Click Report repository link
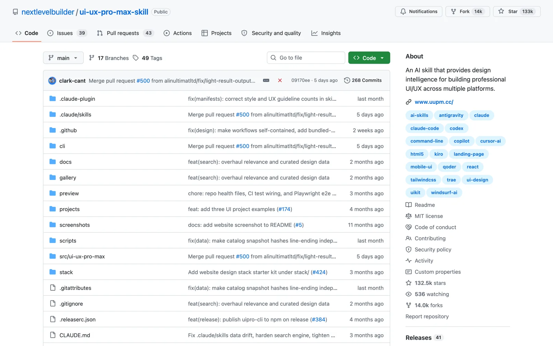 pos(427,317)
